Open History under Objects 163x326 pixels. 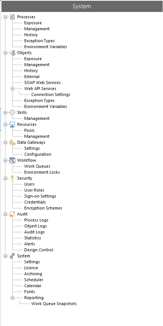click(31, 71)
